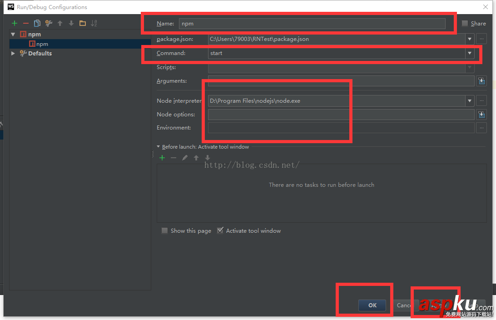Collapse the Before launch section

tap(159, 147)
